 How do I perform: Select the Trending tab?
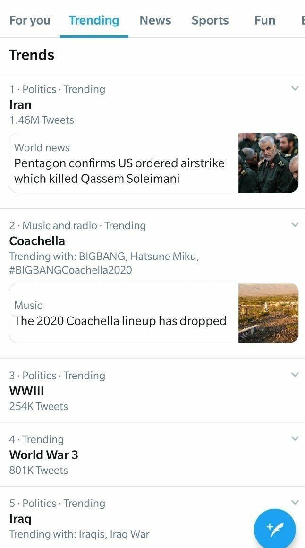[94, 20]
